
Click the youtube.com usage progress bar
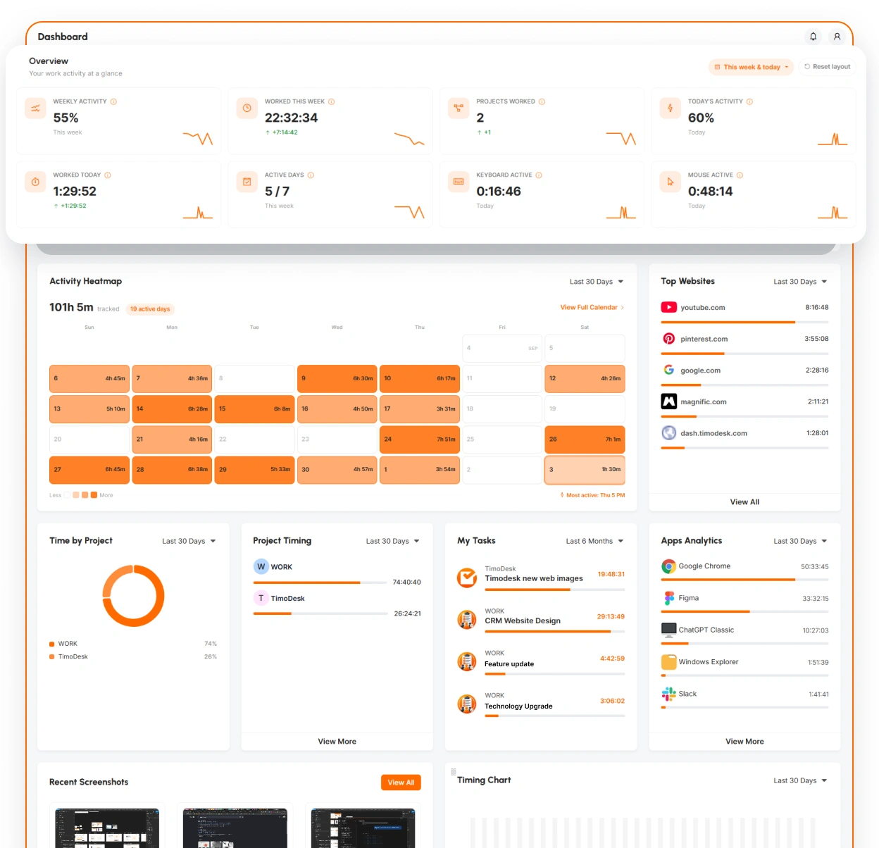[x=744, y=323]
